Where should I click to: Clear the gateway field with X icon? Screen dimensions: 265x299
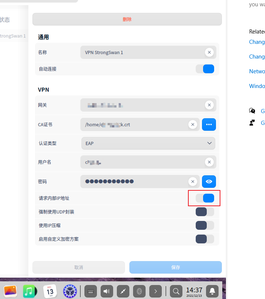click(209, 105)
